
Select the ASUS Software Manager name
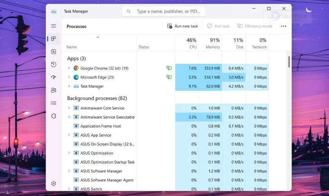(101, 171)
